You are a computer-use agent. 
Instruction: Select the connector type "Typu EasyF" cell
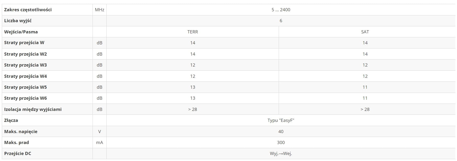pyautogui.click(x=281, y=120)
